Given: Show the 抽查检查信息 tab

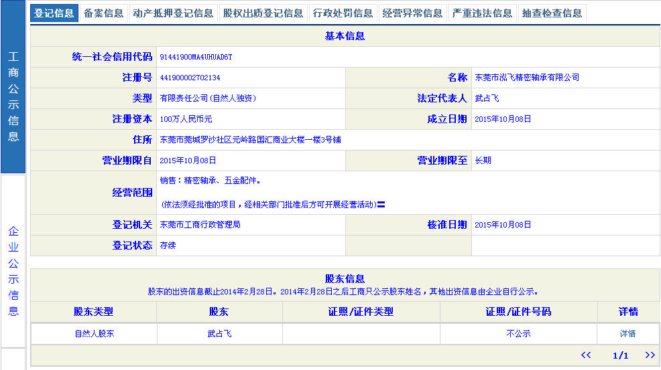Looking at the screenshot, I should (x=552, y=13).
